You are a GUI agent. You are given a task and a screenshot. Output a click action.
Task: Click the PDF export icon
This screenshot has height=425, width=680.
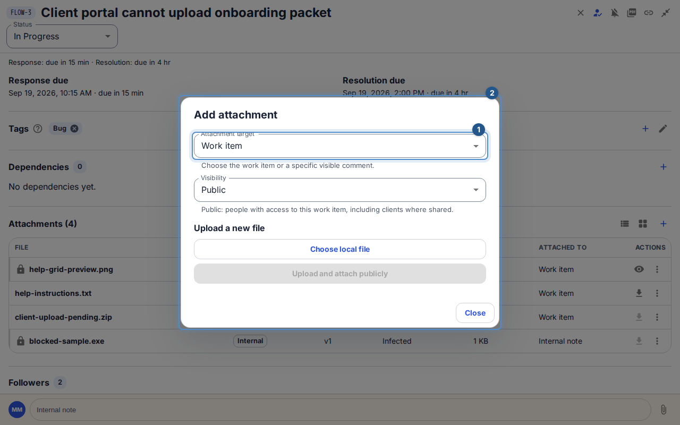point(632,13)
